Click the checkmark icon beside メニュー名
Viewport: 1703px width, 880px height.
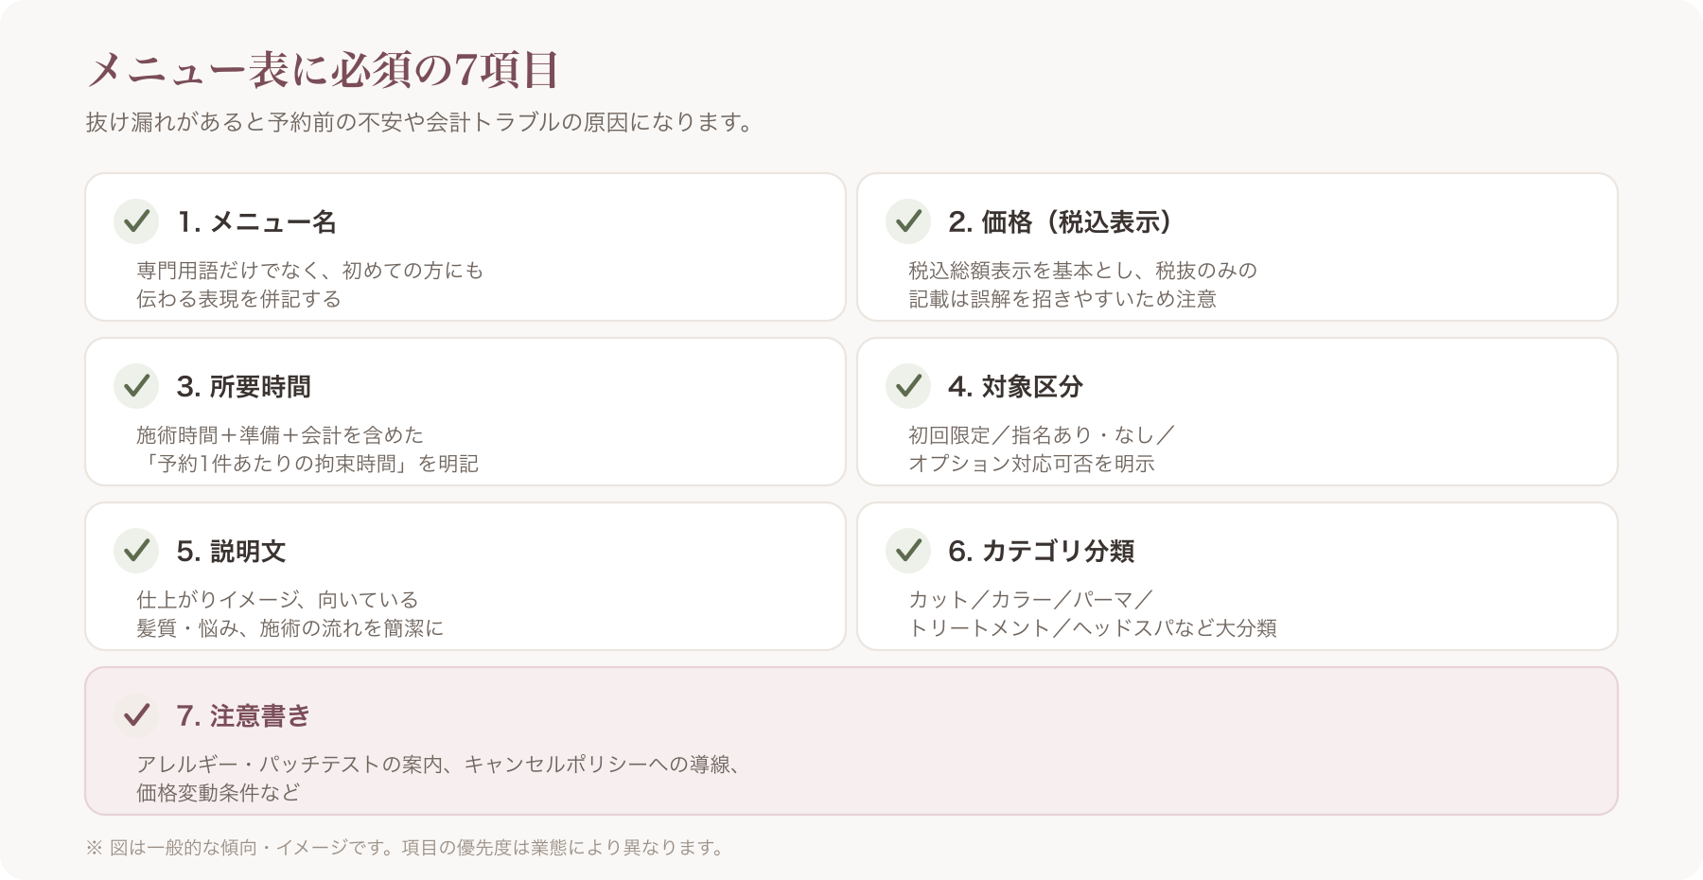(x=136, y=221)
